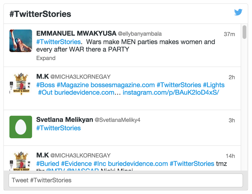The image size is (252, 194).
Task: Click the 3h timestamp on Svetlana's tweet
Action: [232, 120]
